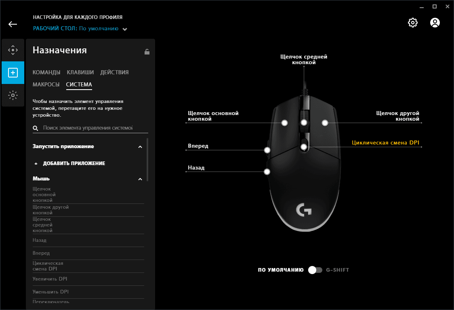Select the assignments plus-square sidebar icon
454x310 pixels.
[13, 73]
